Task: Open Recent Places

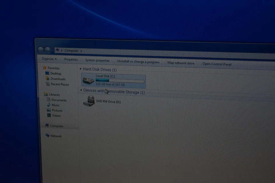Action: (x=60, y=84)
